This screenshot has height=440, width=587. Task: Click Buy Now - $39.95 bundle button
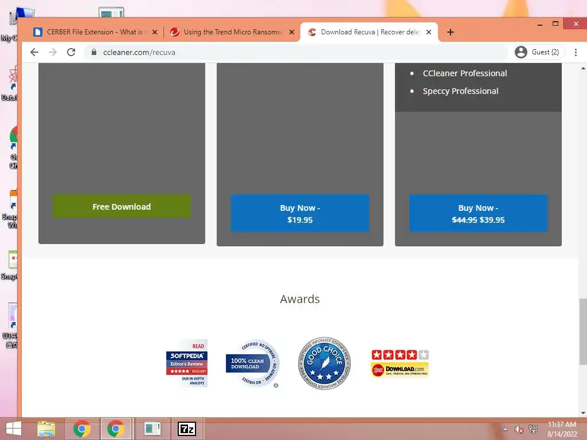click(478, 214)
